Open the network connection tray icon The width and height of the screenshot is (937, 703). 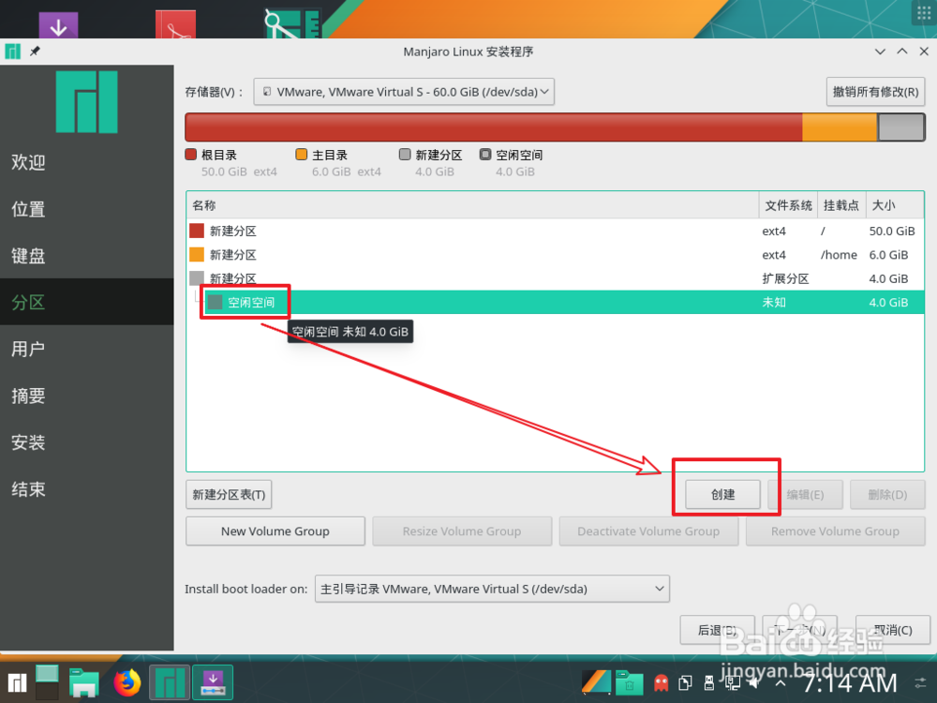point(733,682)
